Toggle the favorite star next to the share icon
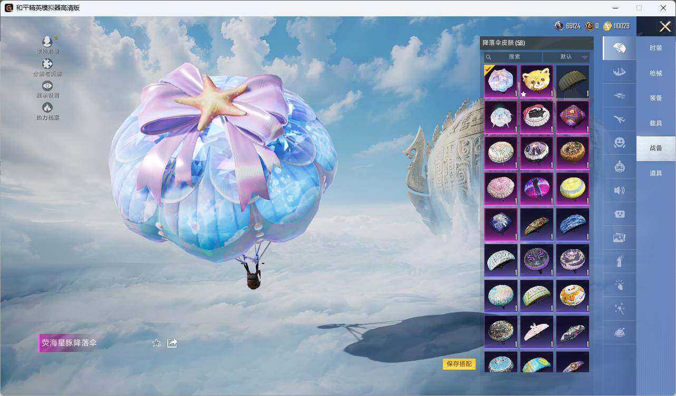 coord(157,343)
